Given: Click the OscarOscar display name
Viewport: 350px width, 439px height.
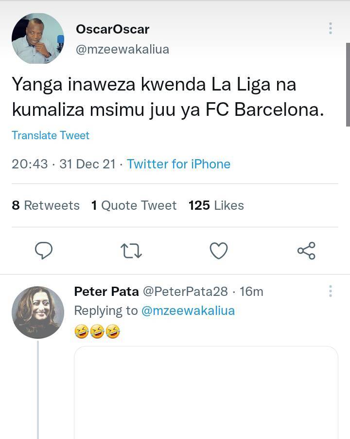Looking at the screenshot, I should point(113,29).
